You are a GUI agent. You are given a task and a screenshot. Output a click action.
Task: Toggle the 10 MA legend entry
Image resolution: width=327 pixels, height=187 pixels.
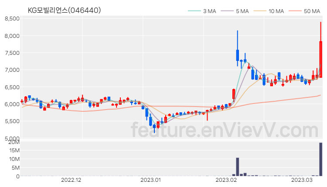pos(269,11)
